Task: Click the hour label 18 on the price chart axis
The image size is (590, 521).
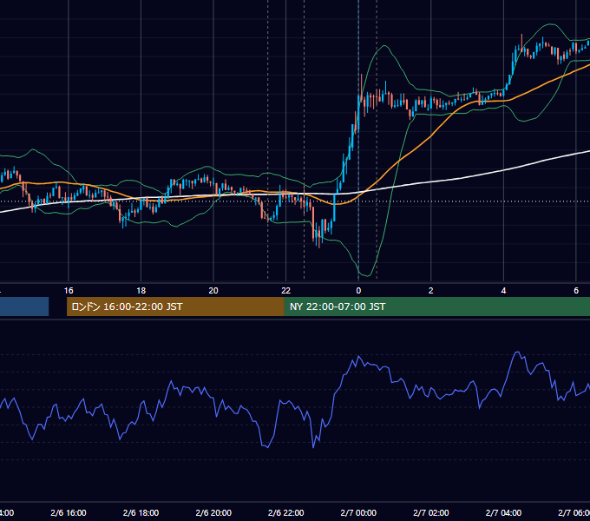Action: [141, 290]
